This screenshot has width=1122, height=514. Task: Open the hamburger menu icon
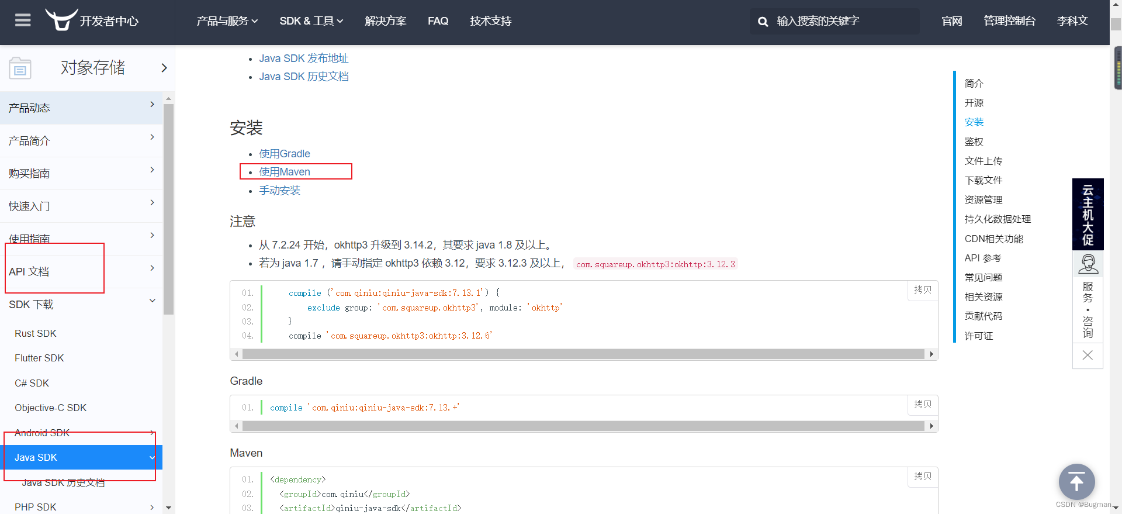[23, 20]
